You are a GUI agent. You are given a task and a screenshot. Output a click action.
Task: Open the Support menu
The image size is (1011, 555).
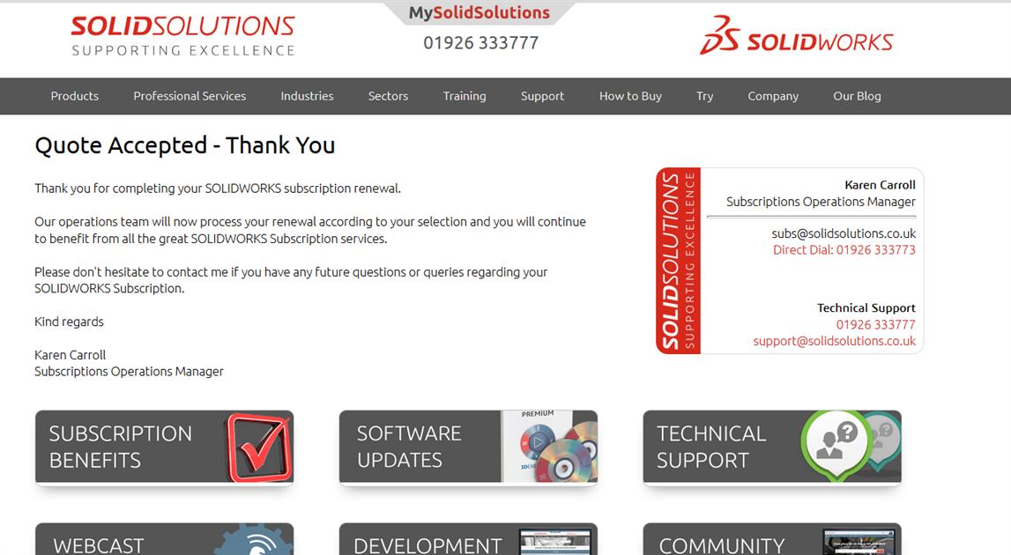coord(542,96)
